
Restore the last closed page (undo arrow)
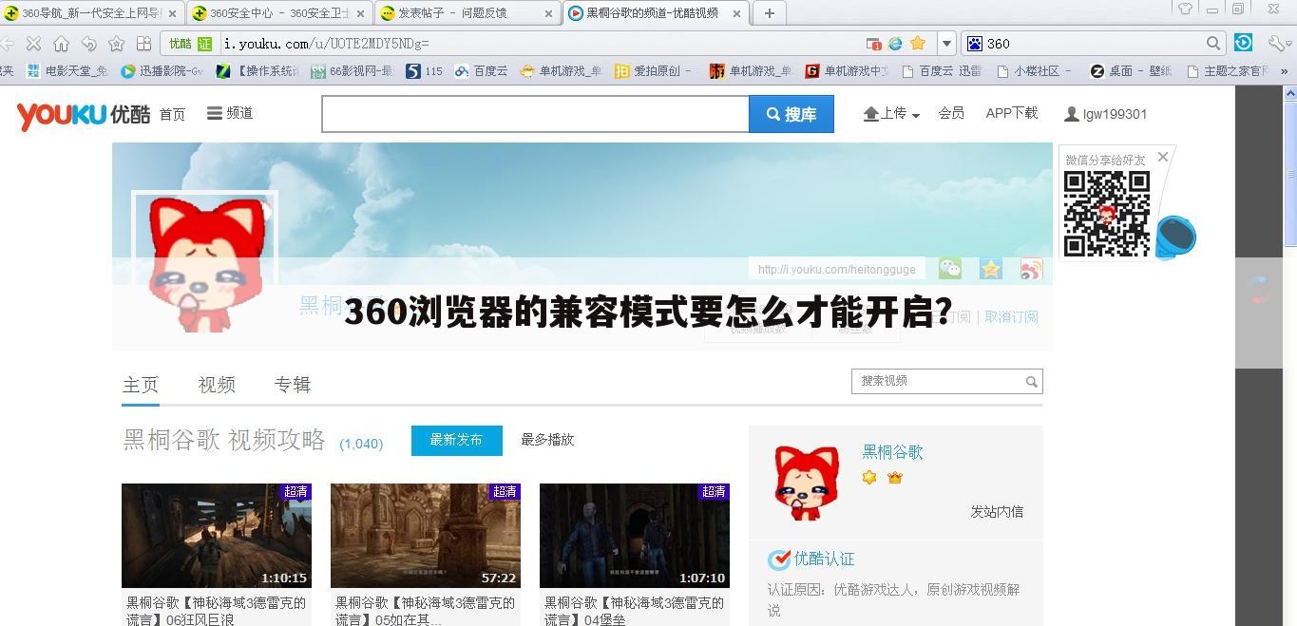[89, 44]
